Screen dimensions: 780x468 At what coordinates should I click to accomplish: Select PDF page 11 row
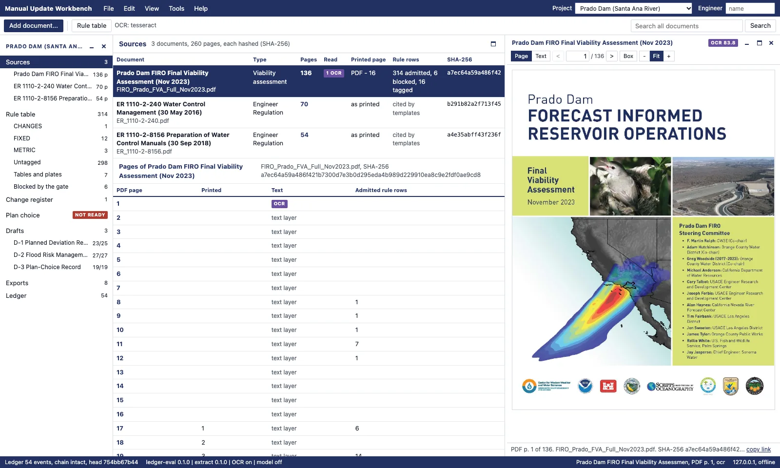coord(309,344)
